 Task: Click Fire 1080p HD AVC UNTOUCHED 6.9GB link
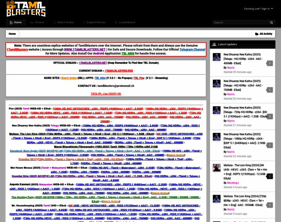(98, 109)
